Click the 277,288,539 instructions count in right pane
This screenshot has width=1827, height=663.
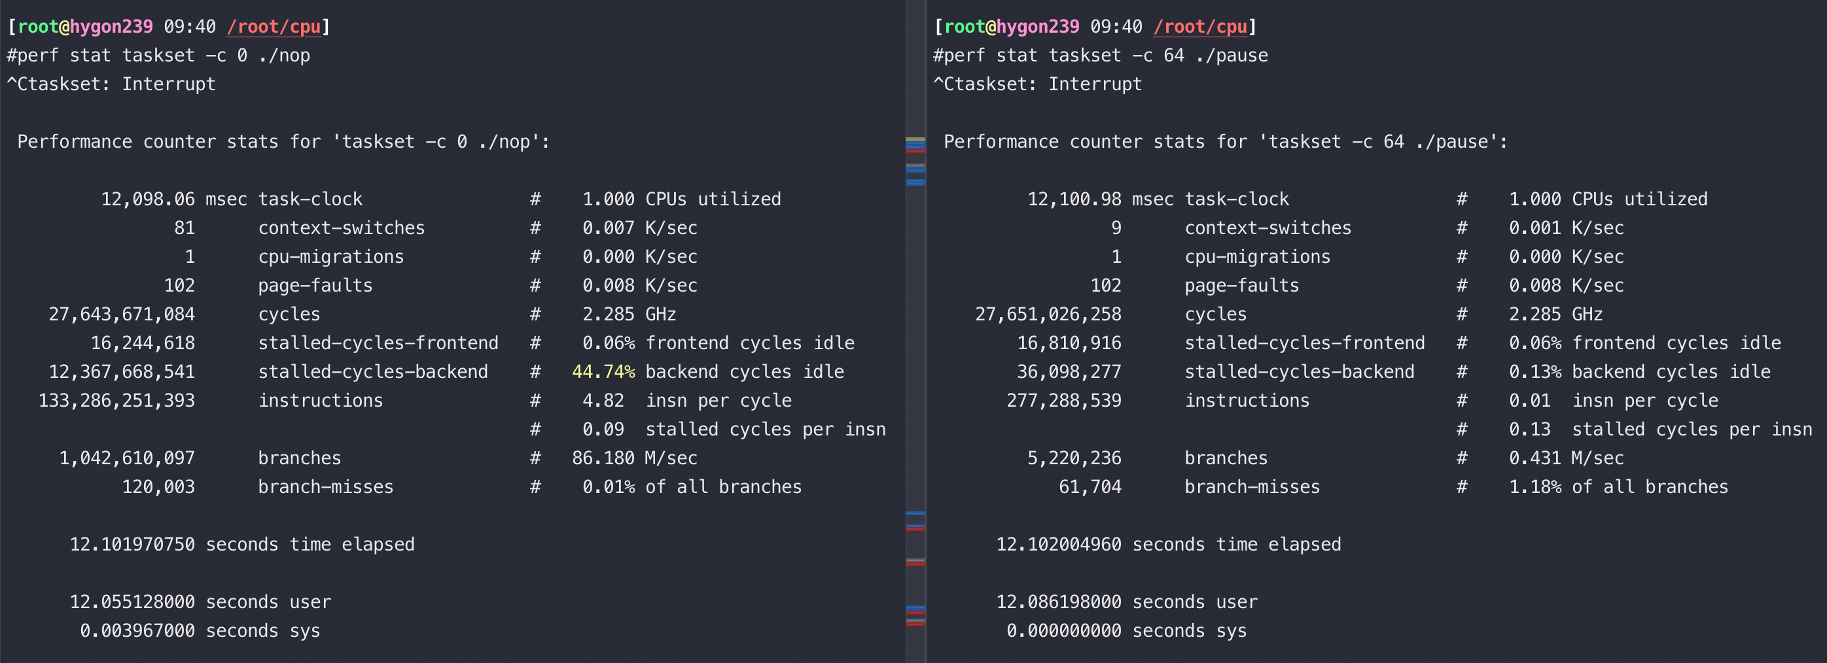pos(1064,401)
